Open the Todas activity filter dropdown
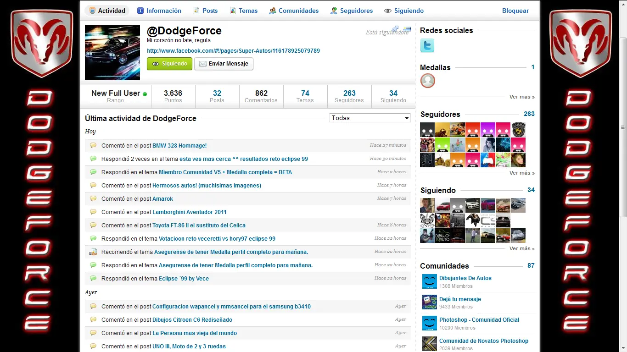 (370, 118)
